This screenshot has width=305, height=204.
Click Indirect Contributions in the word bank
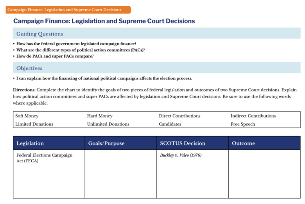pyautogui.click(x=253, y=116)
